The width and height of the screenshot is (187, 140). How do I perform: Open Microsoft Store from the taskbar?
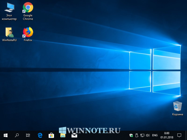coord(51,135)
